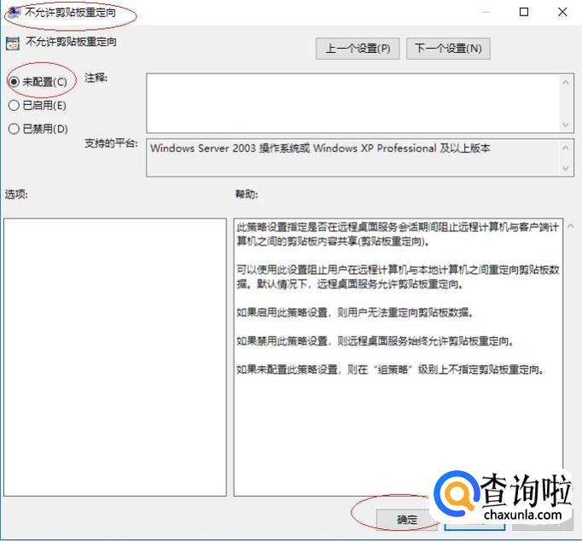Click the 注释: label
This screenshot has height=541, width=582.
tap(96, 78)
